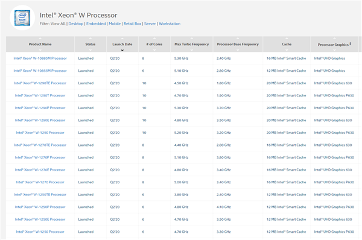Sort Cache column ascending arrow
This screenshot has height=240, width=362.
pyautogui.click(x=287, y=39)
